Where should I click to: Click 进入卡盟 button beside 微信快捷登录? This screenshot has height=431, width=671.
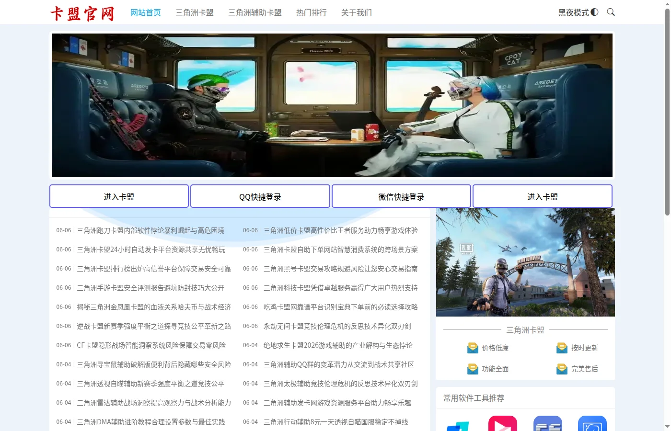(x=543, y=196)
